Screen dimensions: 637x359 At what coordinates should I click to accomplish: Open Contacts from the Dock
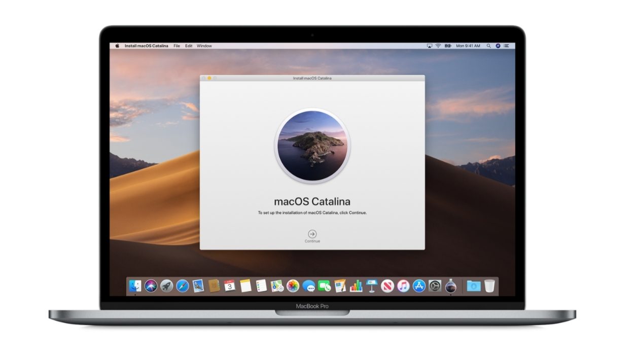(x=214, y=286)
